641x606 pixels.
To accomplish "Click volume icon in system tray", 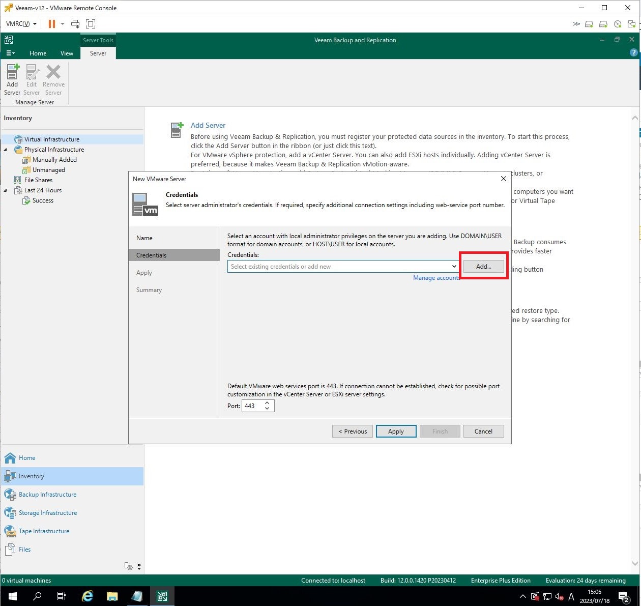I will [x=559, y=596].
